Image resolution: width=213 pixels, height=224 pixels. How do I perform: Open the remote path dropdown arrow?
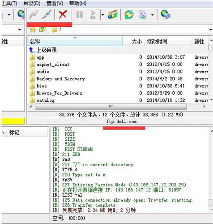pos(210,30)
